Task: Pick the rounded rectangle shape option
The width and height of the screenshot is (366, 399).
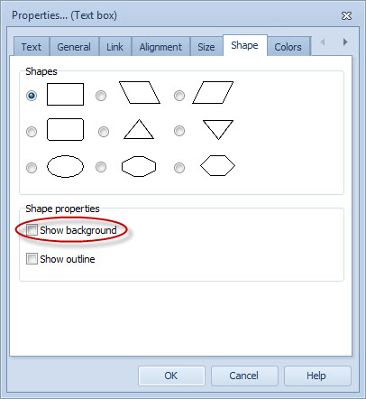Action: pos(32,132)
